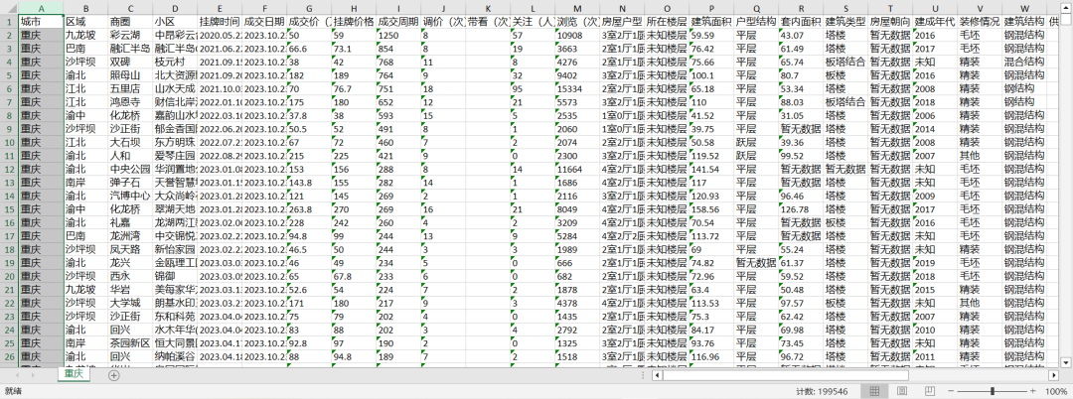Select cell with value 10908
Screen dimensions: 1073x399
(577, 35)
